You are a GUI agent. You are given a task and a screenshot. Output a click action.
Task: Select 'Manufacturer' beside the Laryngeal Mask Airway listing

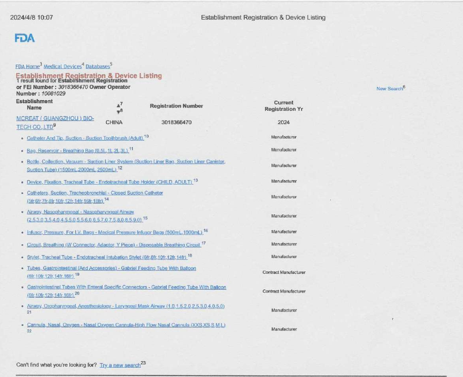[284, 311]
